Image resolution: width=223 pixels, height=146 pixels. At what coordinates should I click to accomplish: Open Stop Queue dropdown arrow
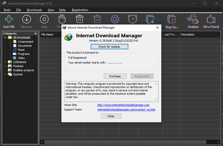pos(183,21)
